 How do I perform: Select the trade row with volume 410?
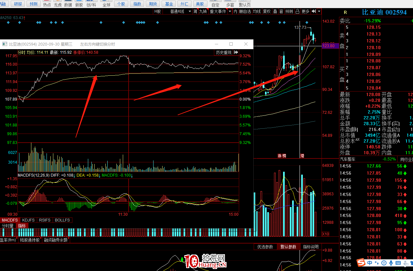coord(376,216)
